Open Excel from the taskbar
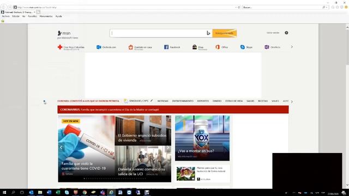Viewport: 349px width, 196px height. click(x=58, y=192)
